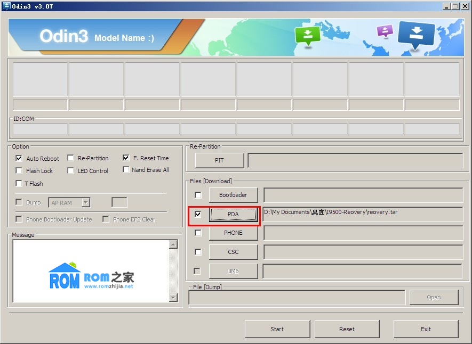
Task: Click the PDA file path field
Action: 363,214
